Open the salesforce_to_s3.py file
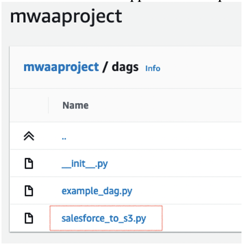Image resolution: width=243 pixels, height=245 pixels. [104, 219]
